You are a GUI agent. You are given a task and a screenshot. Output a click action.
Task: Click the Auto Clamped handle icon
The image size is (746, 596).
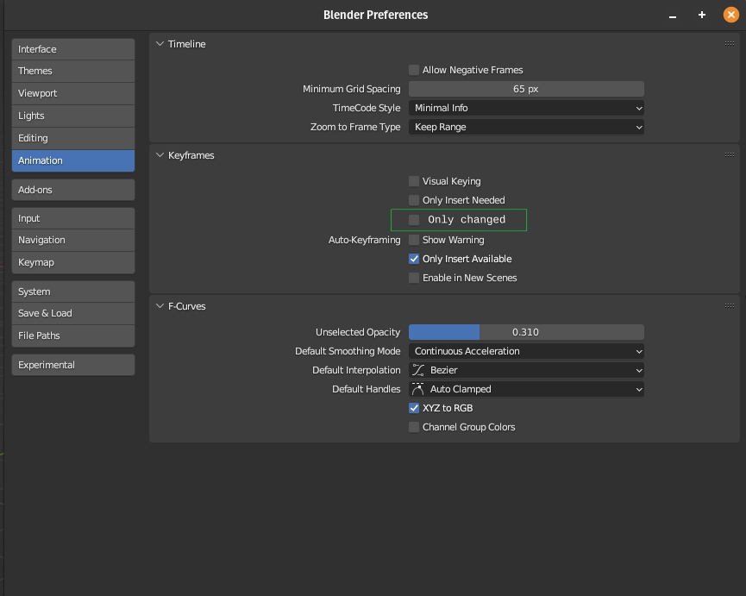[x=417, y=389]
